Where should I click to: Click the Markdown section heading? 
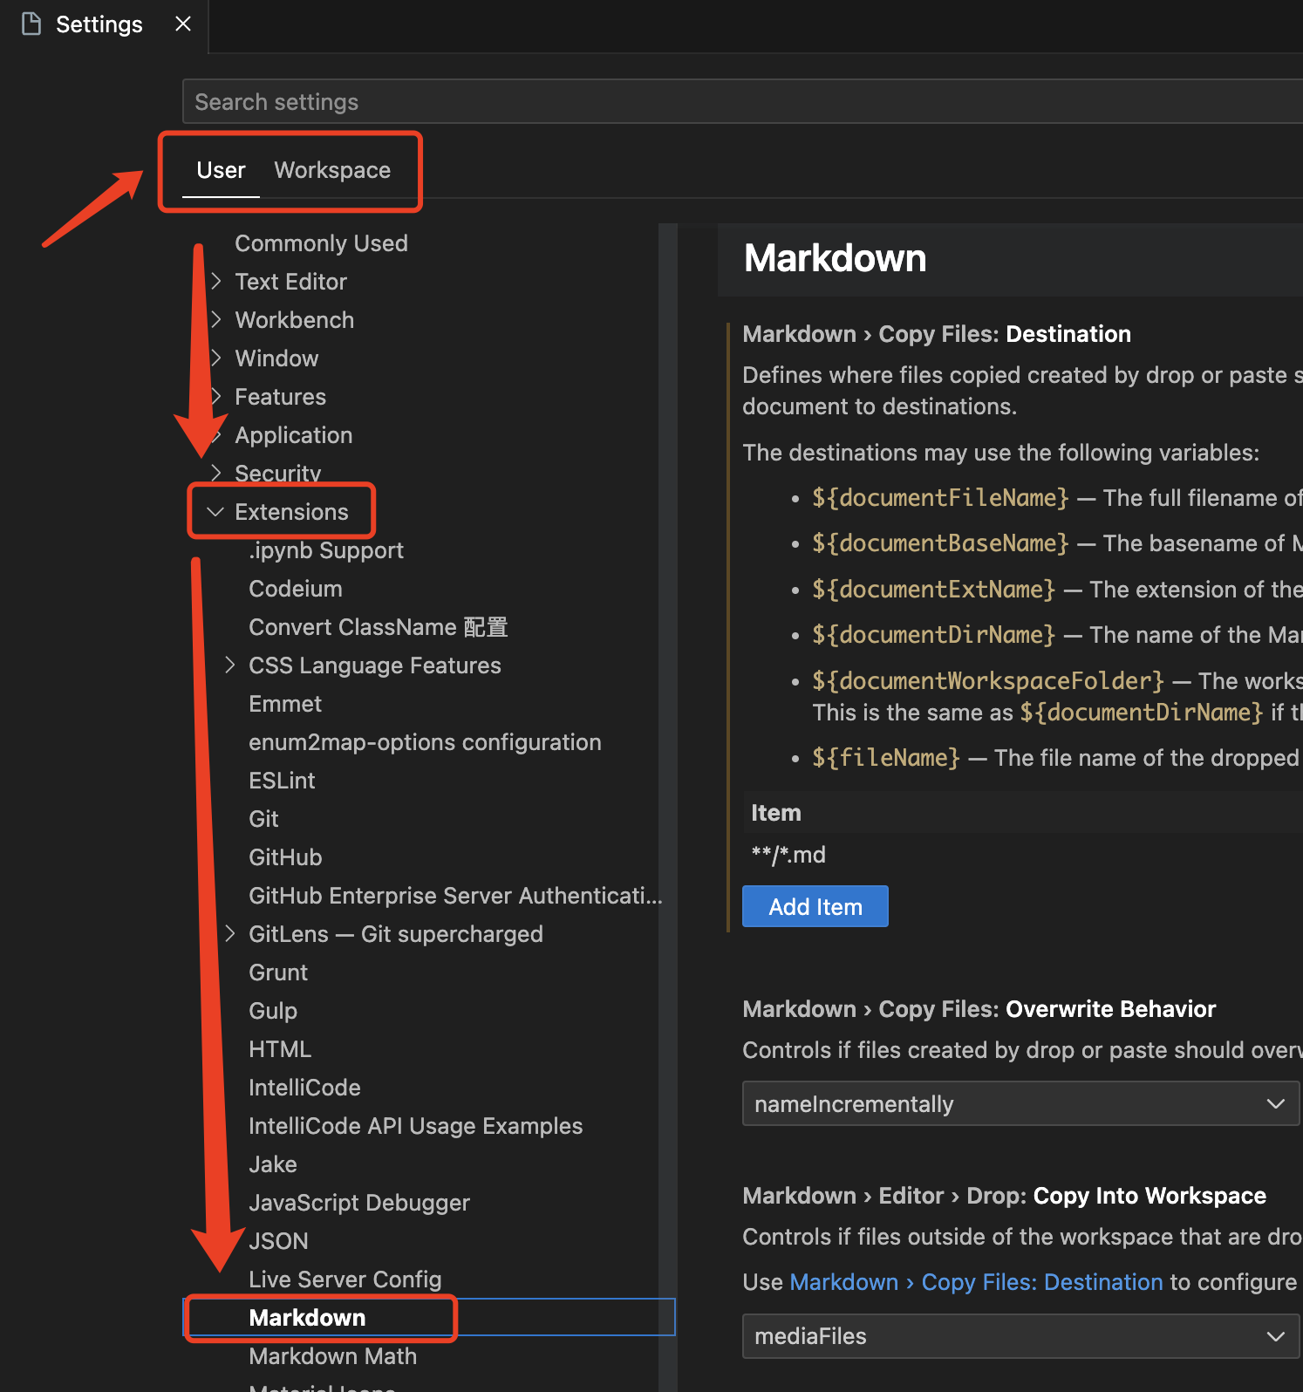pos(835,258)
